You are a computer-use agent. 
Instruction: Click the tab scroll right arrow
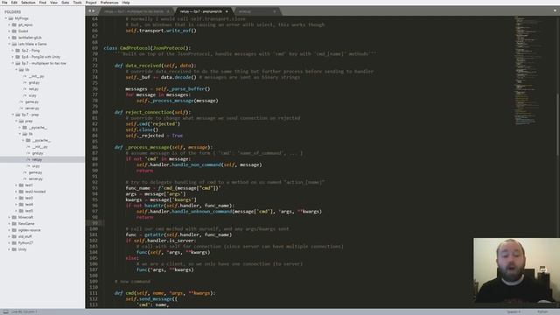[x=94, y=11]
